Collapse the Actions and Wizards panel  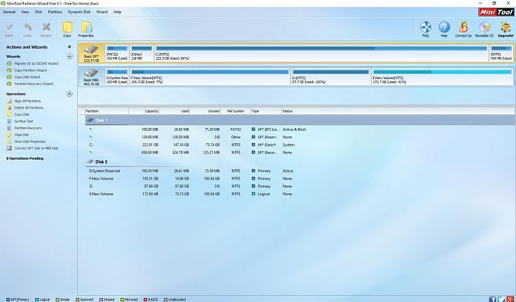[x=69, y=47]
